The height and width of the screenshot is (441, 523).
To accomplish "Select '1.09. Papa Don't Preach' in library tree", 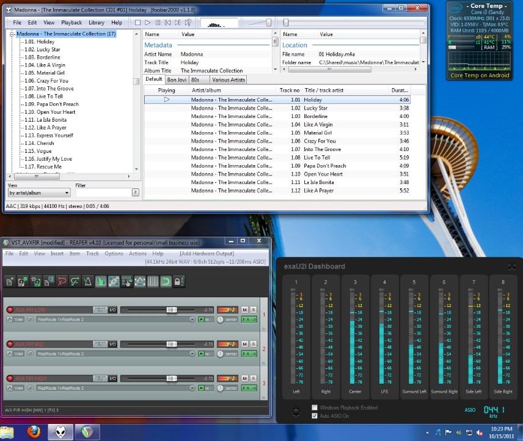I will [51, 104].
